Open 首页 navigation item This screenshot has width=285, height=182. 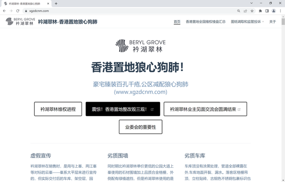pos(177,22)
